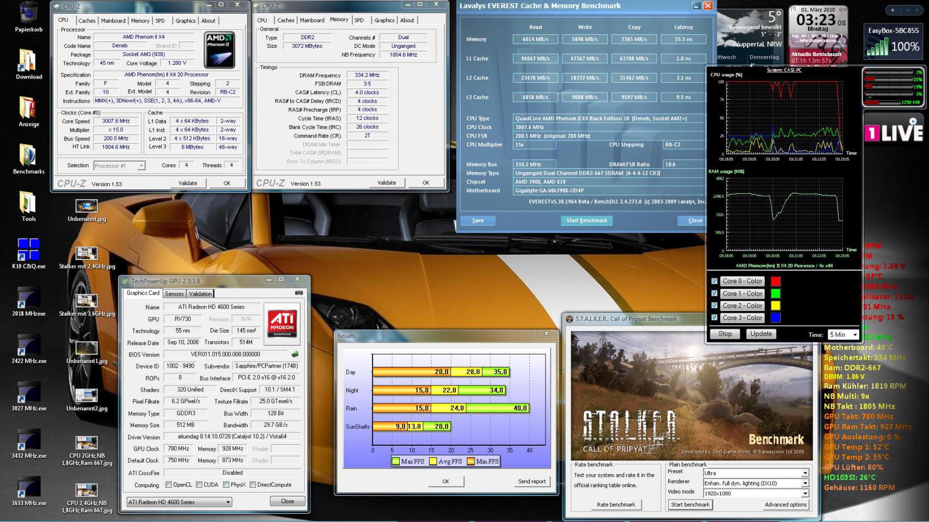This screenshot has width=929, height=522.
Task: Launch the 2422 MHz.exe shortcut
Action: pos(28,348)
